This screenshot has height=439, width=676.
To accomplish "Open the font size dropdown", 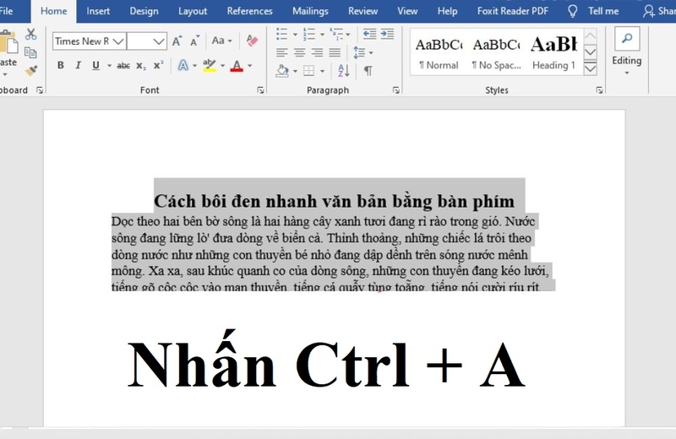I will coord(159,41).
